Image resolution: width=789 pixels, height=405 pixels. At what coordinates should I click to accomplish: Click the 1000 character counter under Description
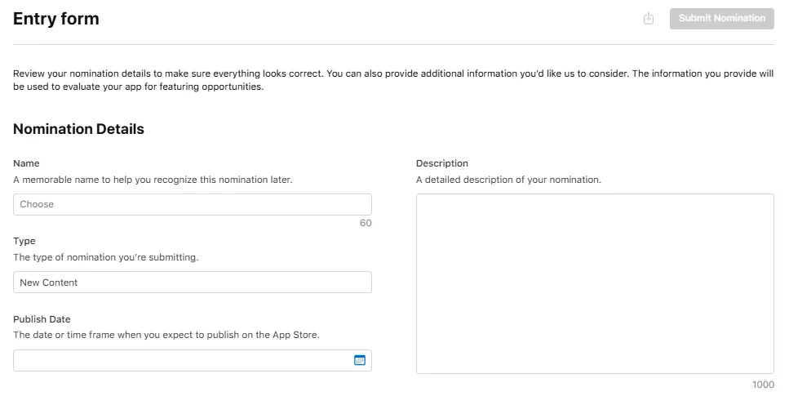pos(763,385)
